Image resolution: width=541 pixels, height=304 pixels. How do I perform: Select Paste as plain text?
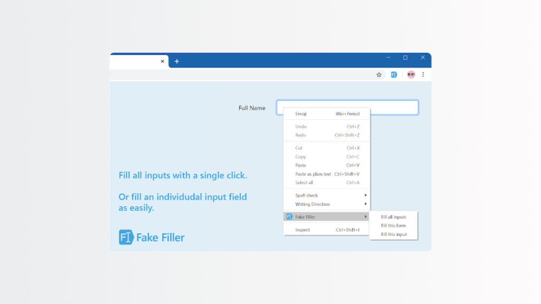tap(327, 174)
